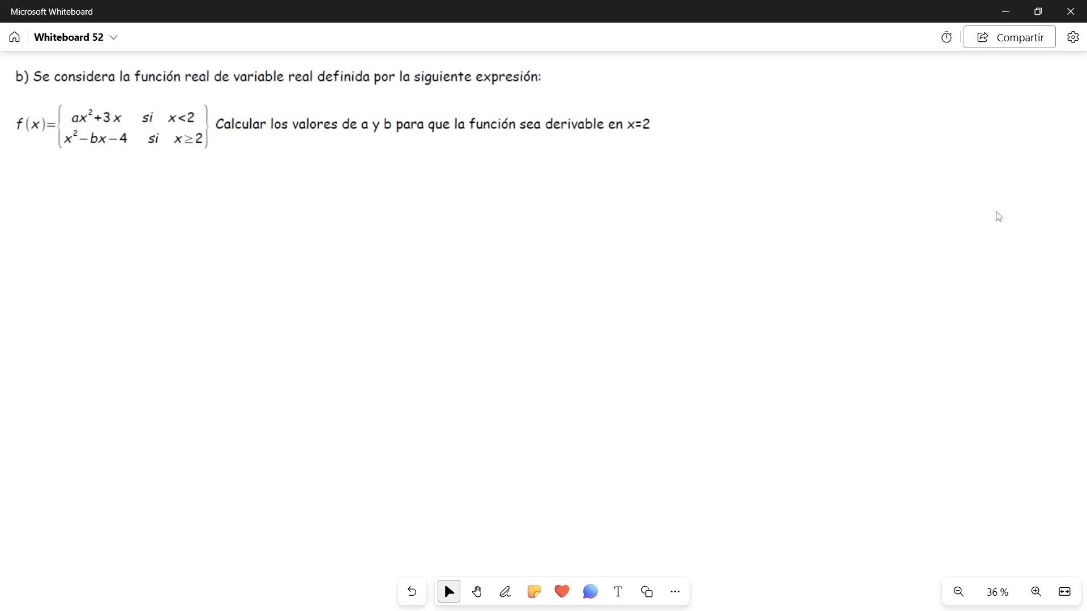Zoom out the whiteboard
Image resolution: width=1087 pixels, height=611 pixels.
[958, 592]
